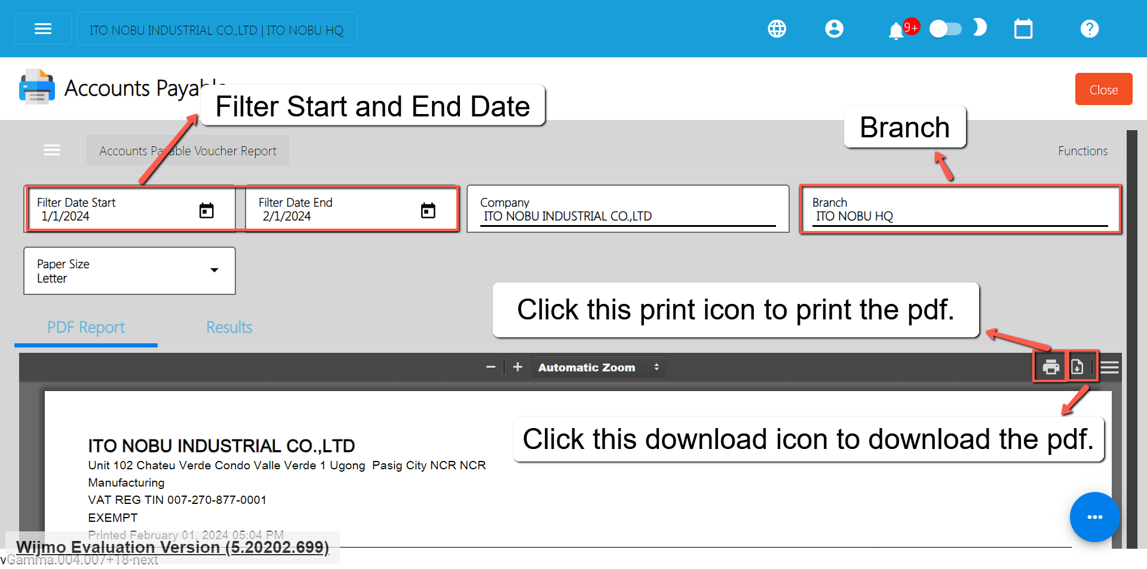Image resolution: width=1147 pixels, height=569 pixels.
Task: Toggle the dark mode switch
Action: click(945, 29)
